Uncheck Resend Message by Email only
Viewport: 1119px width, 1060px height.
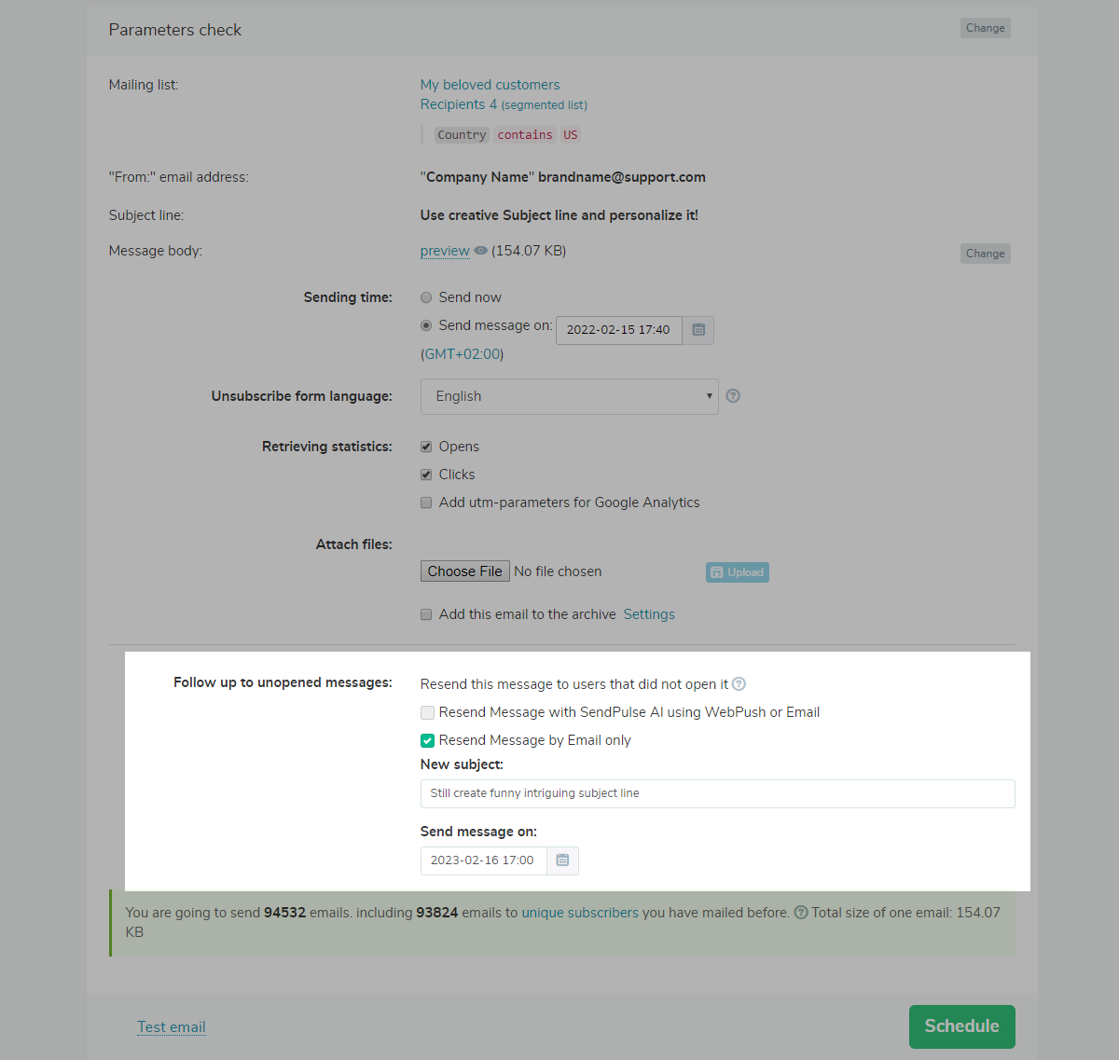point(427,740)
